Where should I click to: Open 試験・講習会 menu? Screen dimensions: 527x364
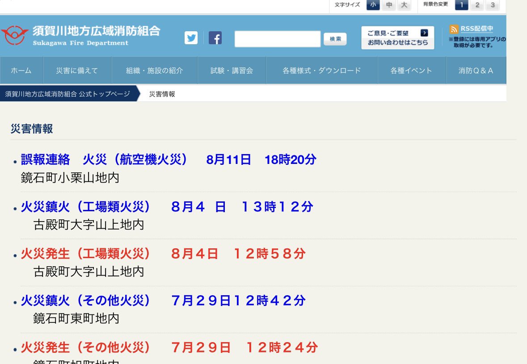tap(232, 70)
